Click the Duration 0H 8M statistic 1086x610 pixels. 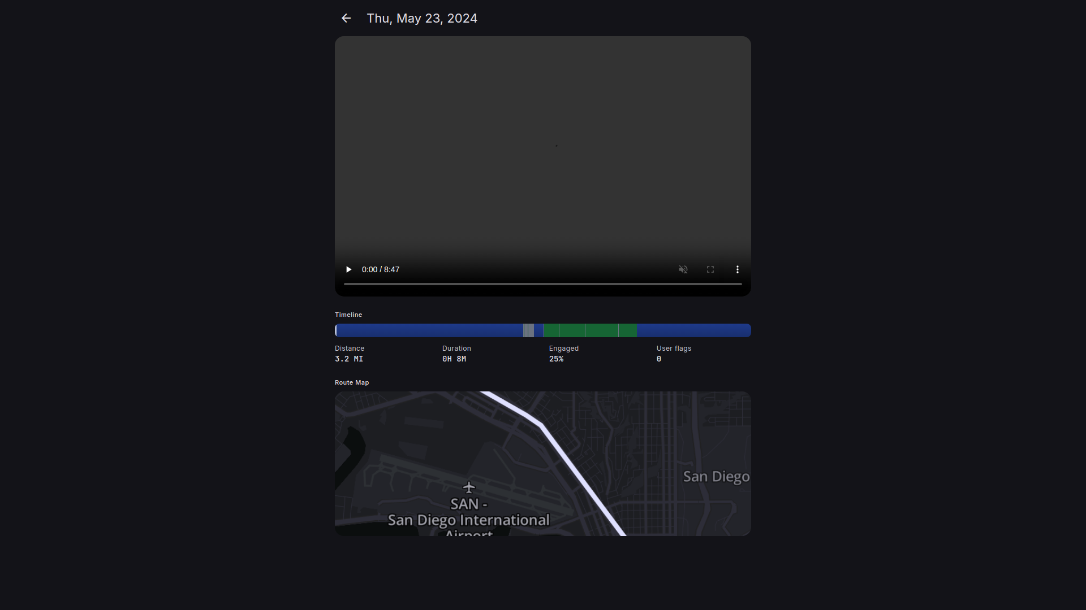(454, 359)
